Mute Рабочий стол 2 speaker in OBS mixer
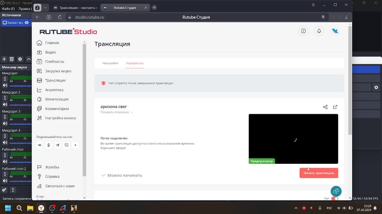382x214 pixels. coord(5,180)
